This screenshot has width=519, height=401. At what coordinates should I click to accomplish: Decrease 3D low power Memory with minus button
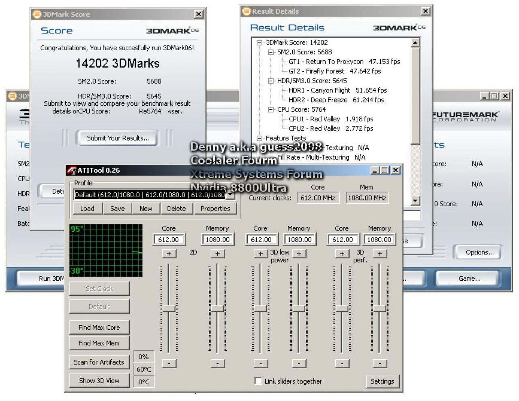(x=299, y=363)
